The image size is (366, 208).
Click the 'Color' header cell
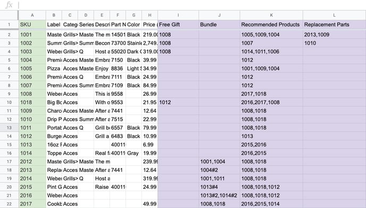click(x=134, y=24)
